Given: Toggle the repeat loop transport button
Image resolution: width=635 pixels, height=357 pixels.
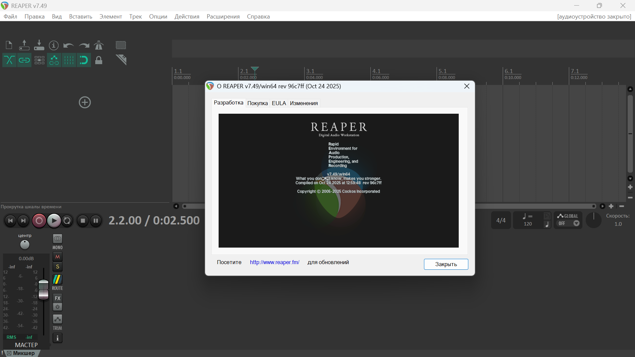Looking at the screenshot, I should click(67, 220).
